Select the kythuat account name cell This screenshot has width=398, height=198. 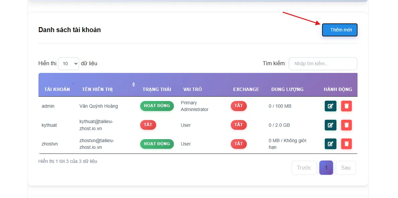point(49,125)
